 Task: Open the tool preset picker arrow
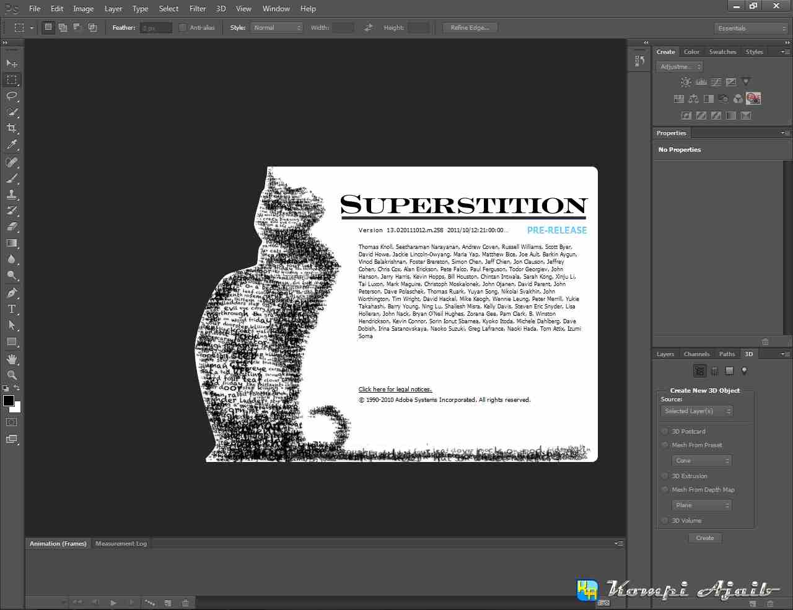(32, 28)
